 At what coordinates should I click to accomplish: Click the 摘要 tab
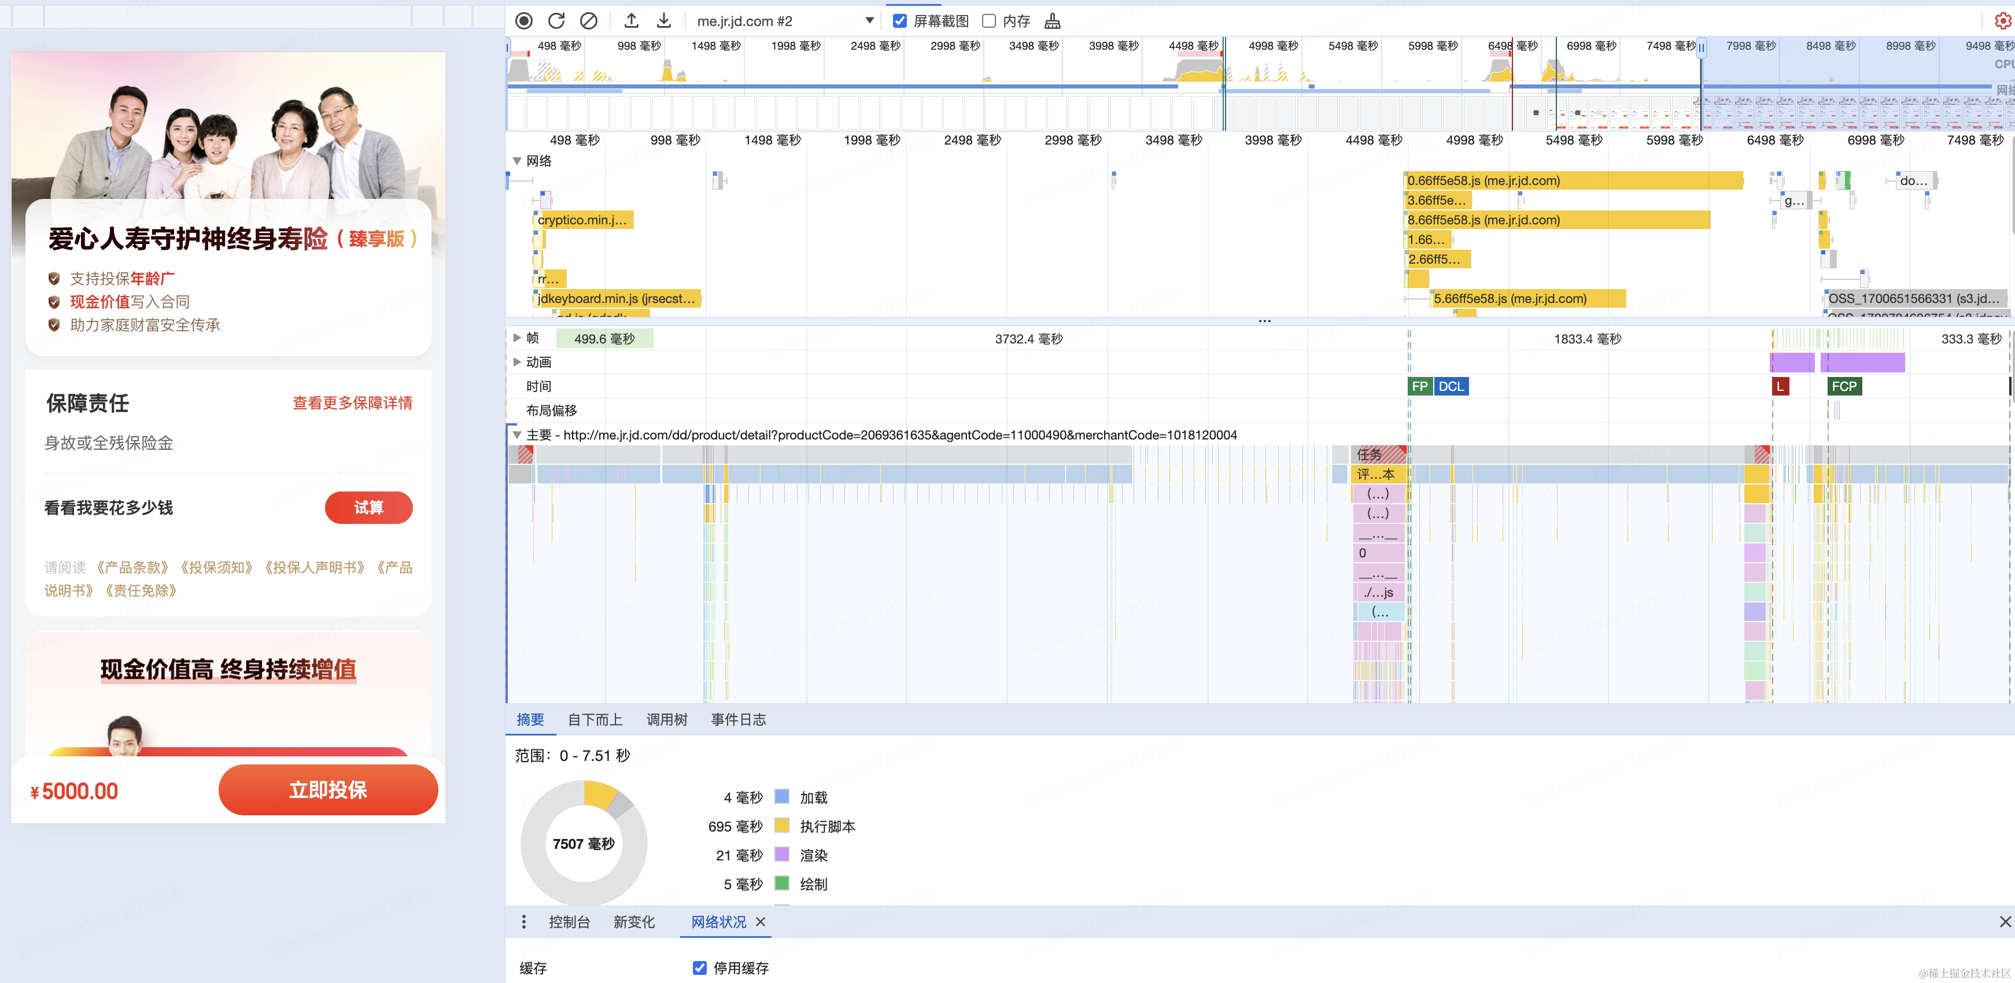click(531, 718)
